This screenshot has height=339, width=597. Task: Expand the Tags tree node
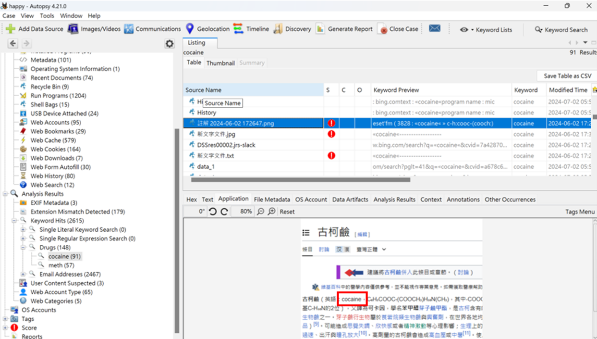[5, 319]
